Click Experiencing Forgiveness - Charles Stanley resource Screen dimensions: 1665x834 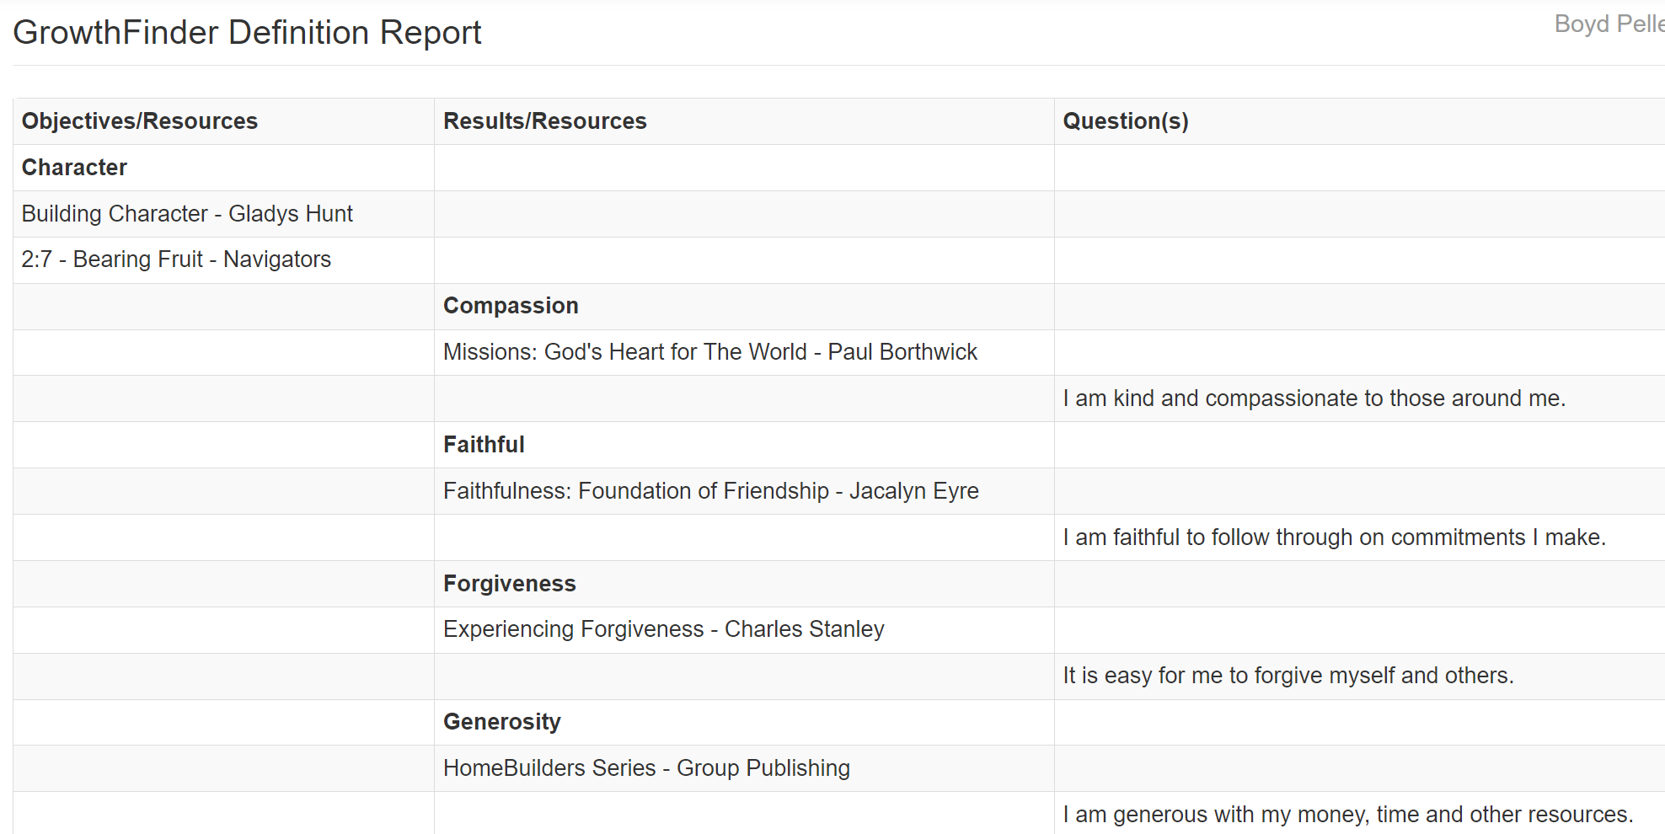[664, 629]
